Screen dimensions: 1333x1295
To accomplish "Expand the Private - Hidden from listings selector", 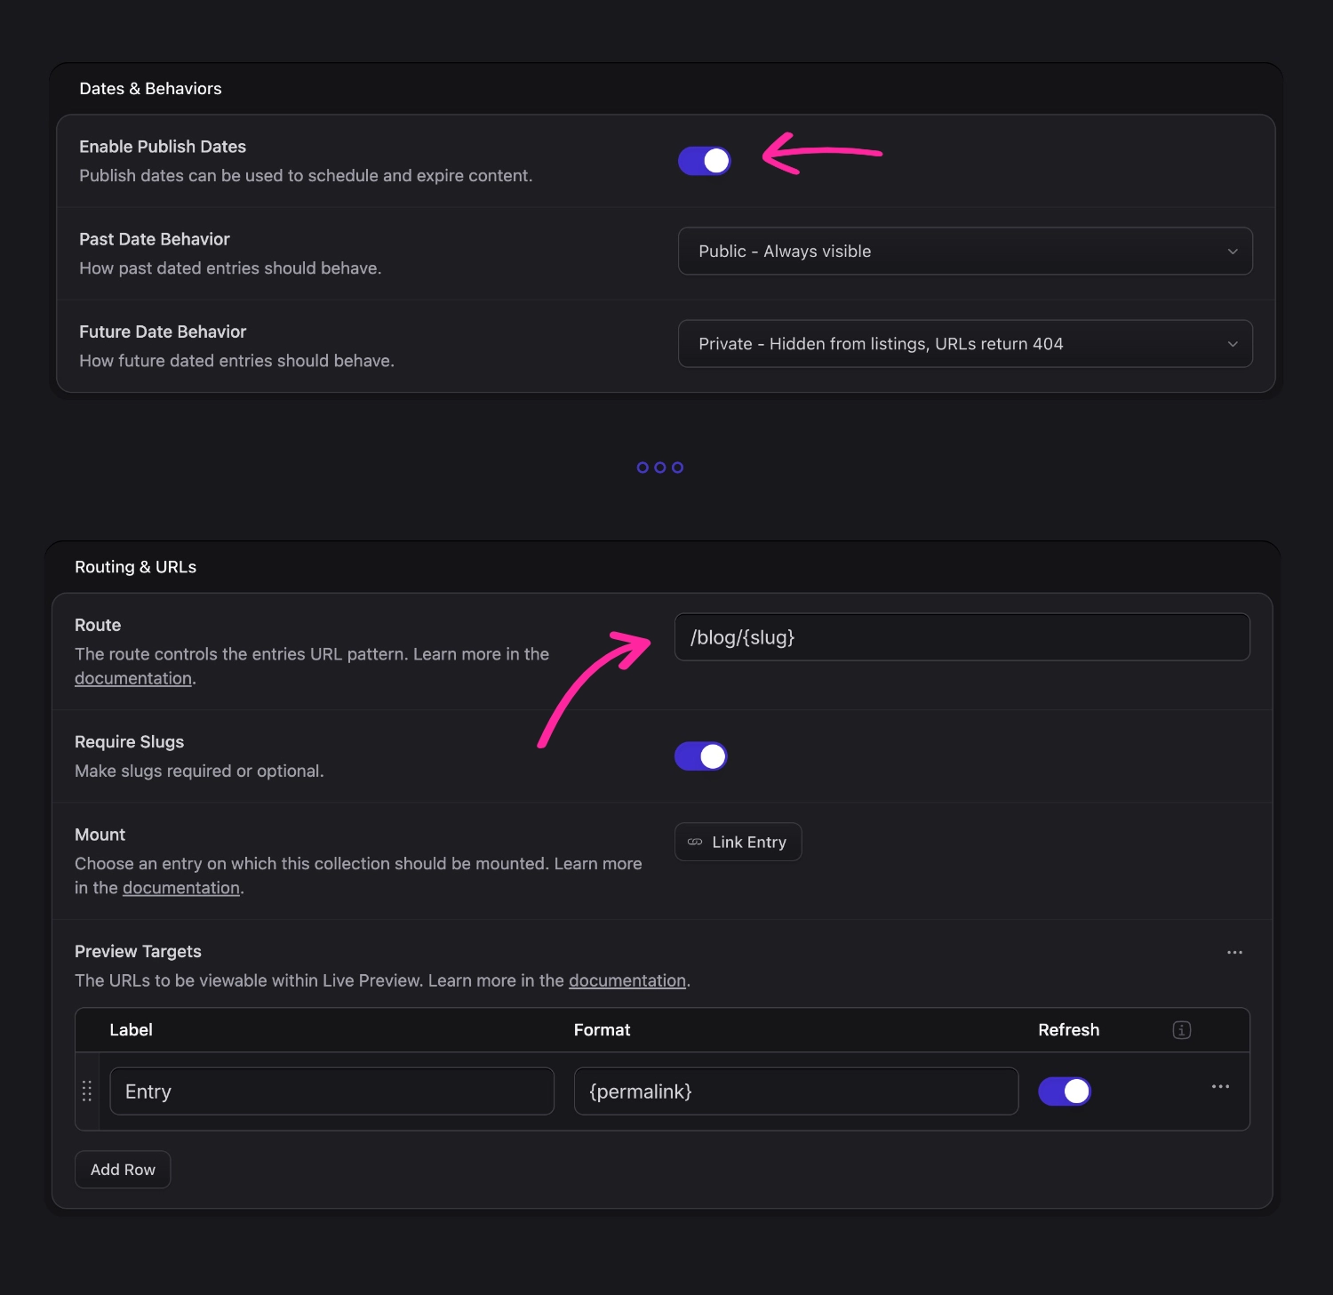I will 964,343.
